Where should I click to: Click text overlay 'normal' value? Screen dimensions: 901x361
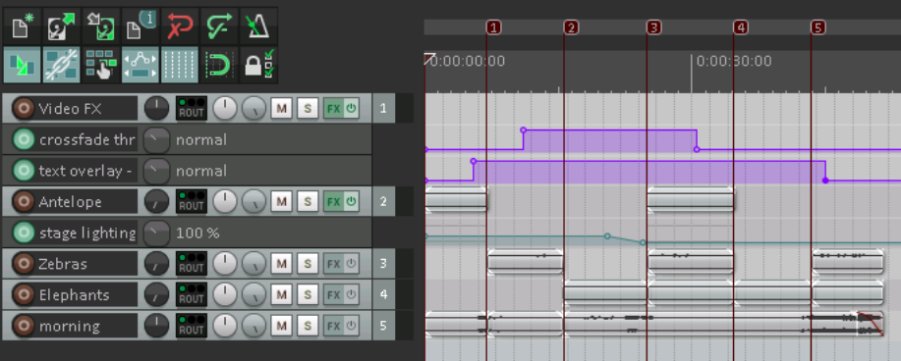tap(201, 171)
